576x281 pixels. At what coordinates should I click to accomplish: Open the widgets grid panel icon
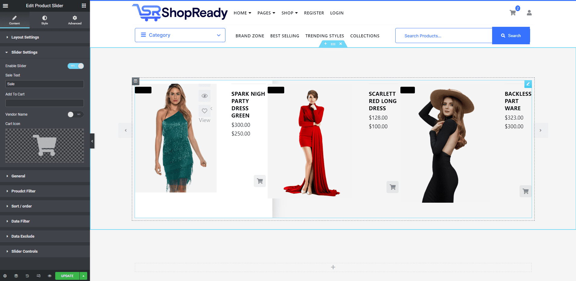(x=84, y=6)
